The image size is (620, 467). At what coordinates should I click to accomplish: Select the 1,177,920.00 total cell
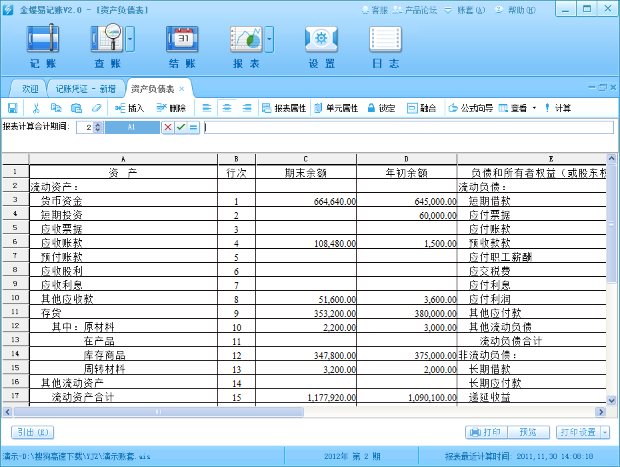click(x=305, y=397)
